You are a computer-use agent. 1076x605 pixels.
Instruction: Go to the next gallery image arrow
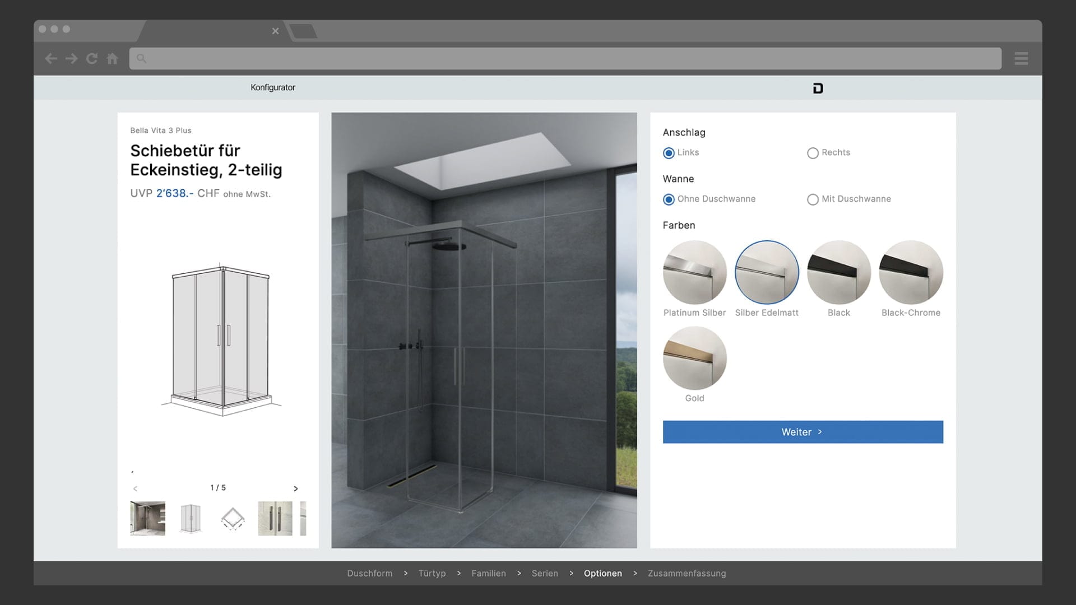point(296,488)
